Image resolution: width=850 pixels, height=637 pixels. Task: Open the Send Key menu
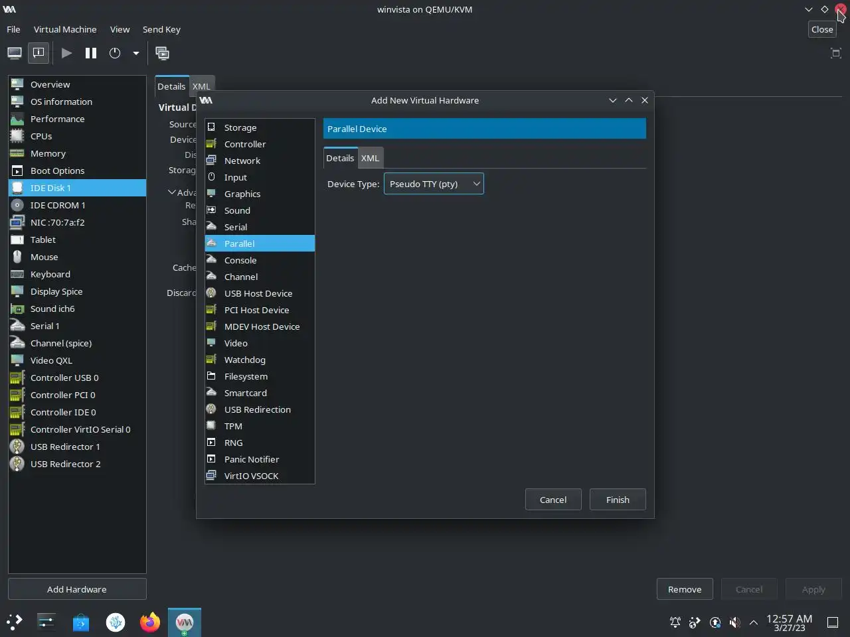pos(161,29)
